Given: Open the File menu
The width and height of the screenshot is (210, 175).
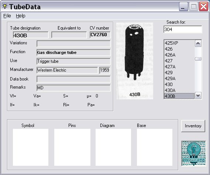Looking at the screenshot, I should coord(7,16).
